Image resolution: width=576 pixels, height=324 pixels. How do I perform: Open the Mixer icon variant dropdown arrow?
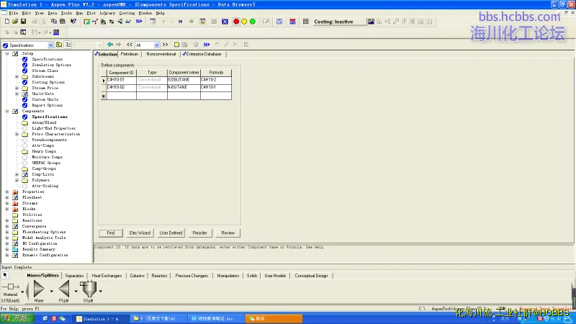click(x=51, y=292)
